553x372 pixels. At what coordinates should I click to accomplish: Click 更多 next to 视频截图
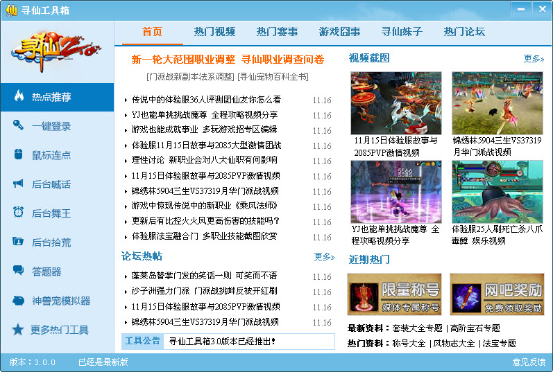point(534,59)
